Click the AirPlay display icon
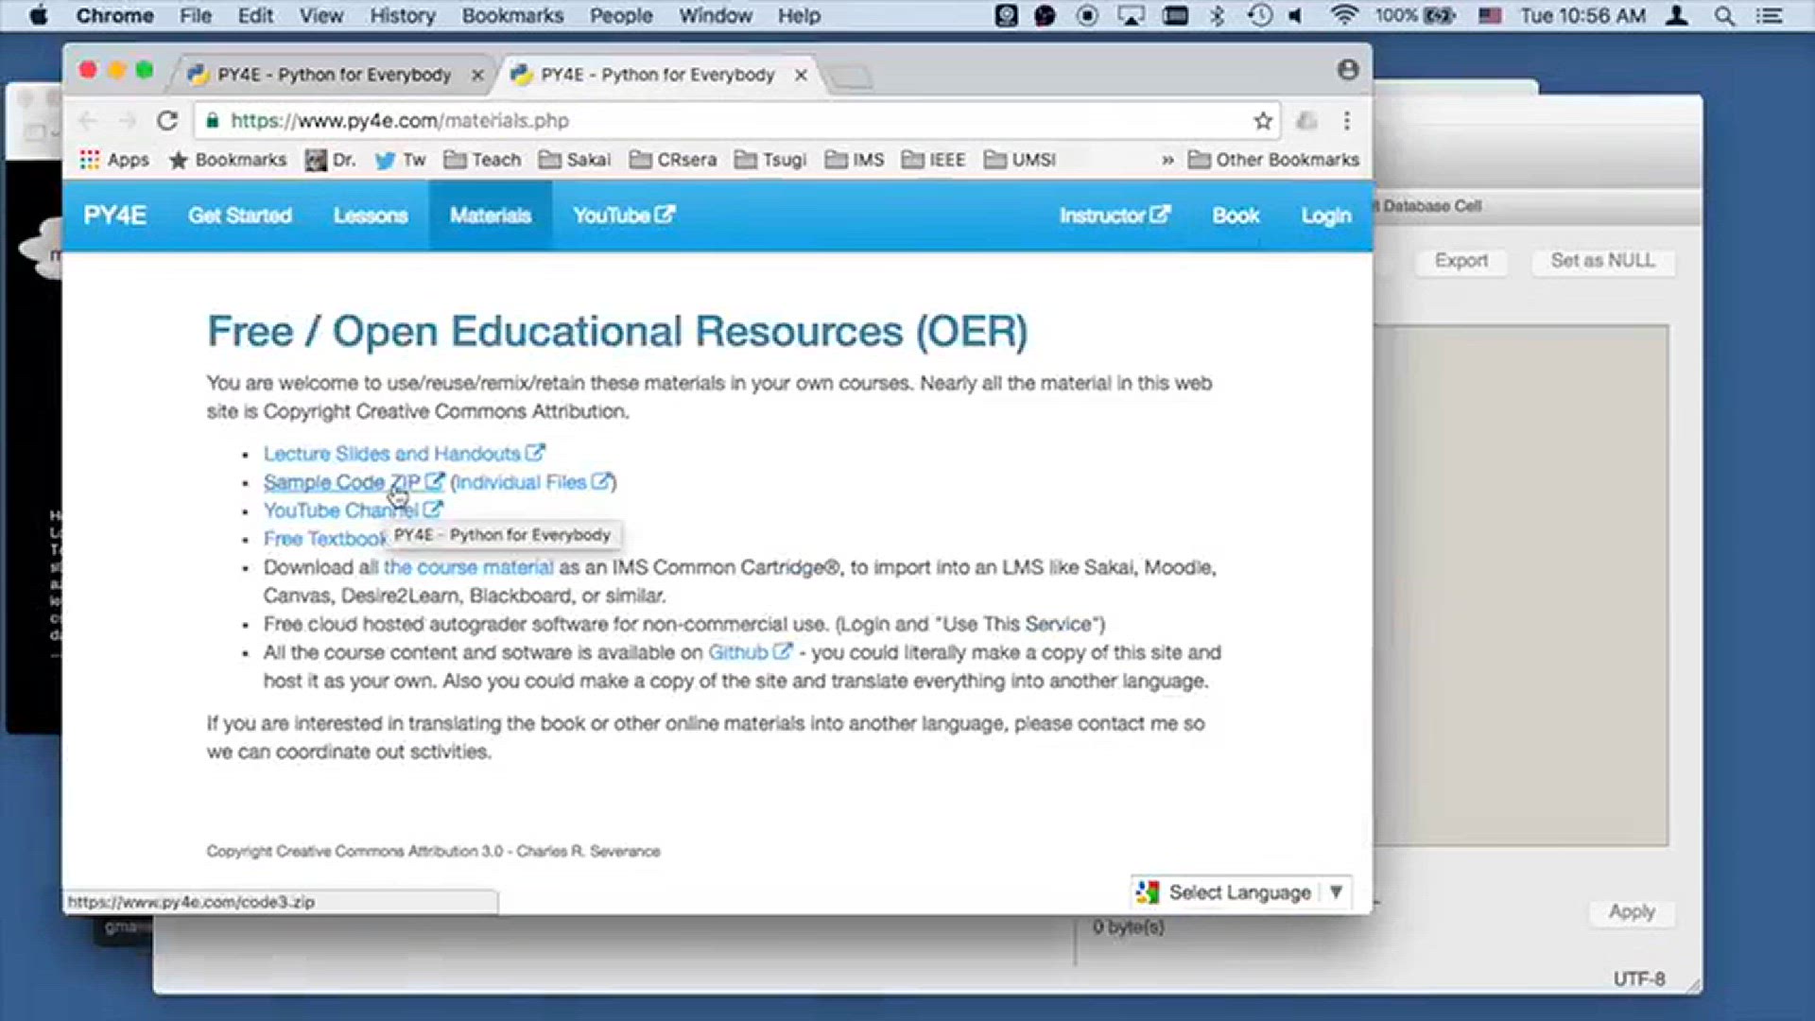1815x1021 pixels. coord(1131,16)
